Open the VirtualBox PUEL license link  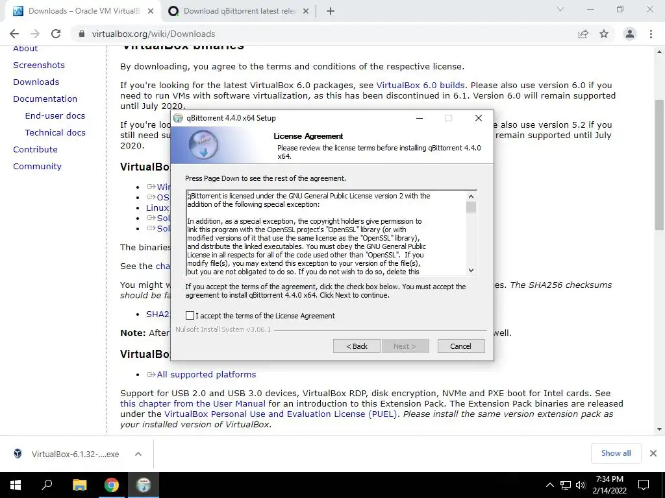pos(281,414)
